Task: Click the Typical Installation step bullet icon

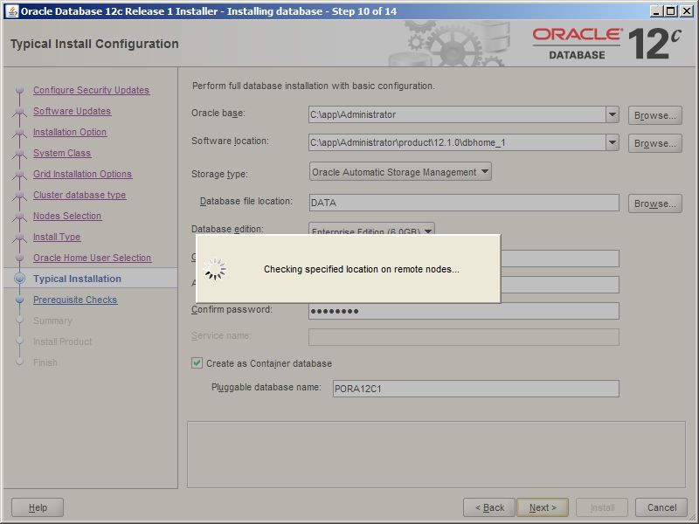Action: (x=19, y=279)
